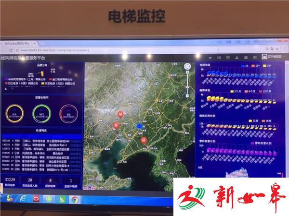Image resolution: width=289 pixels, height=216 pixels.
Task: Select the topmost red elevator marker on map
Action: click(x=120, y=114)
